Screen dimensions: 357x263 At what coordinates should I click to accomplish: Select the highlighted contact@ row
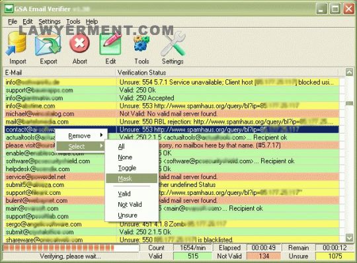pos(172,130)
